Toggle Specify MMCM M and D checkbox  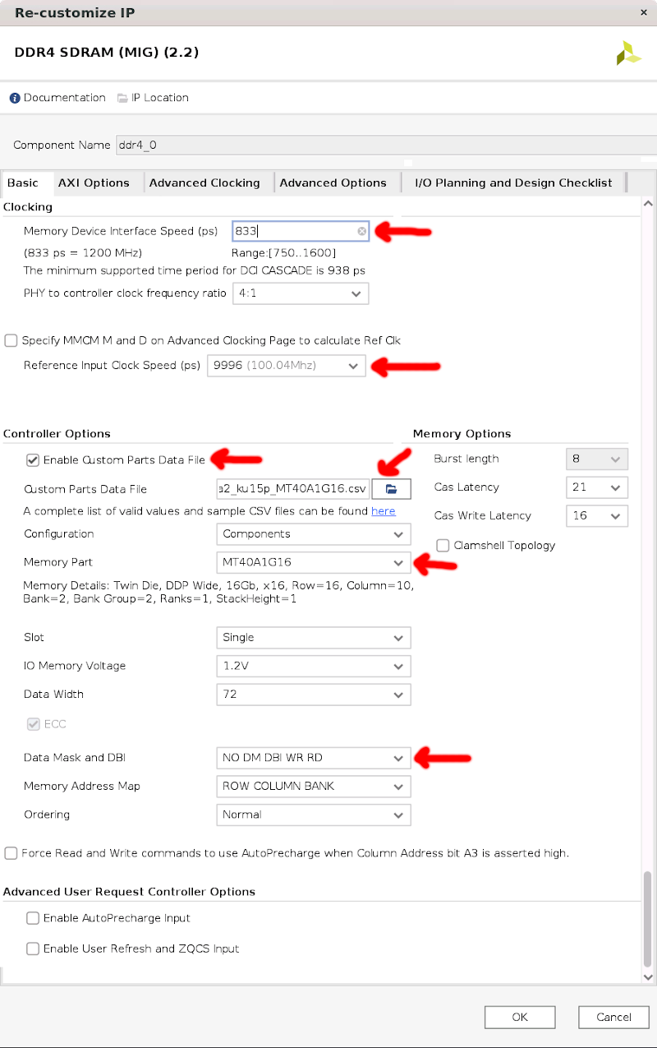(x=11, y=340)
